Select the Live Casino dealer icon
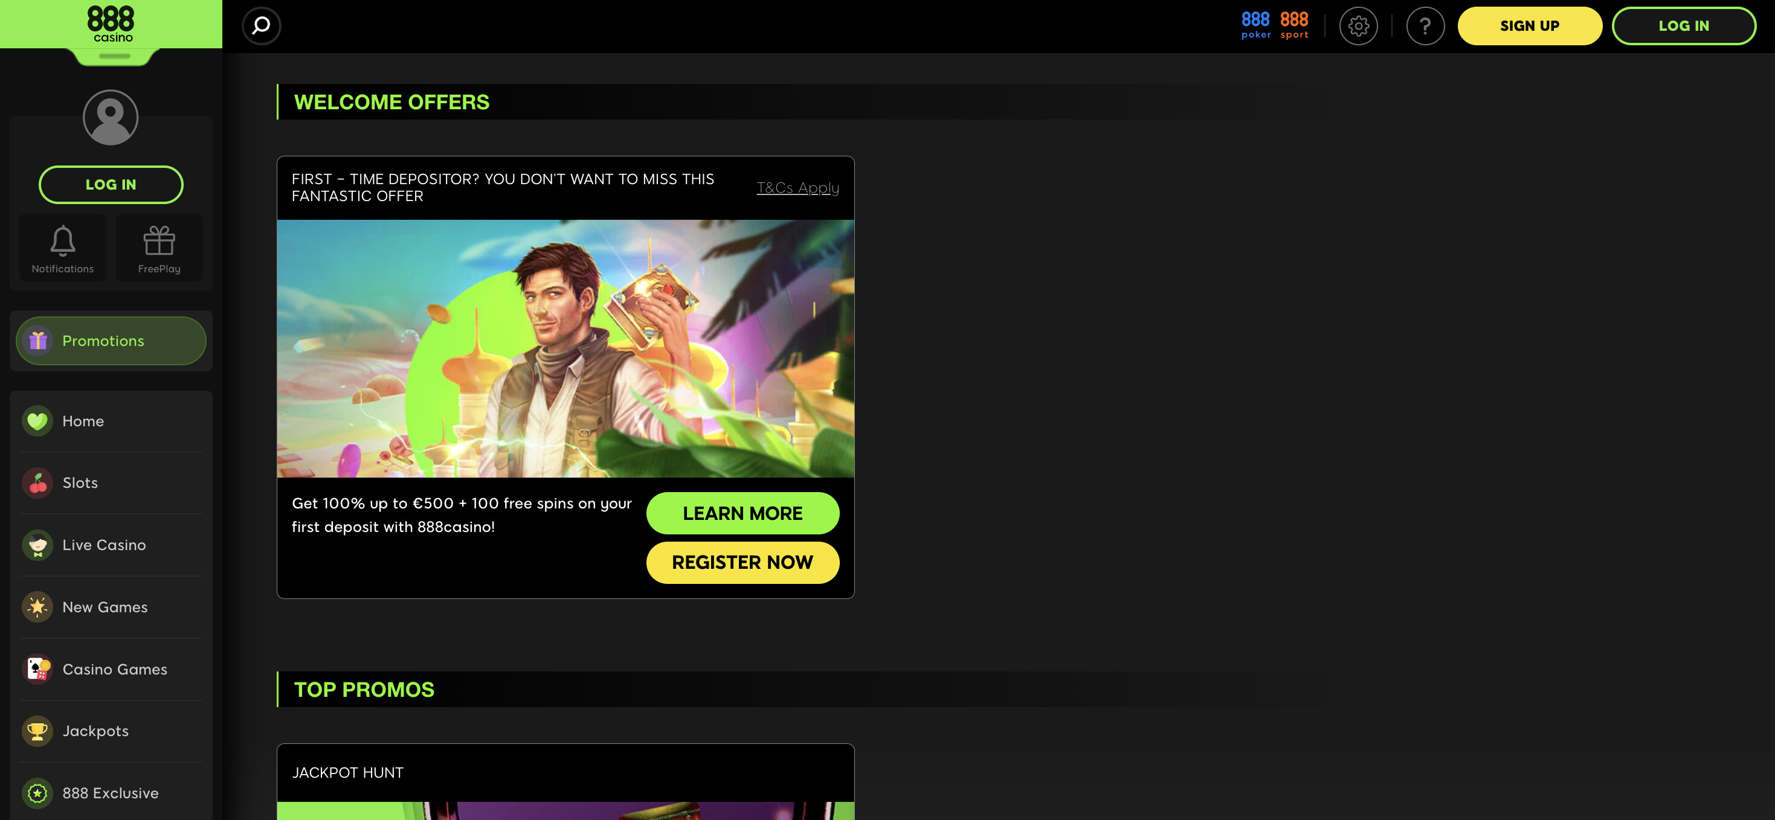 pos(38,545)
